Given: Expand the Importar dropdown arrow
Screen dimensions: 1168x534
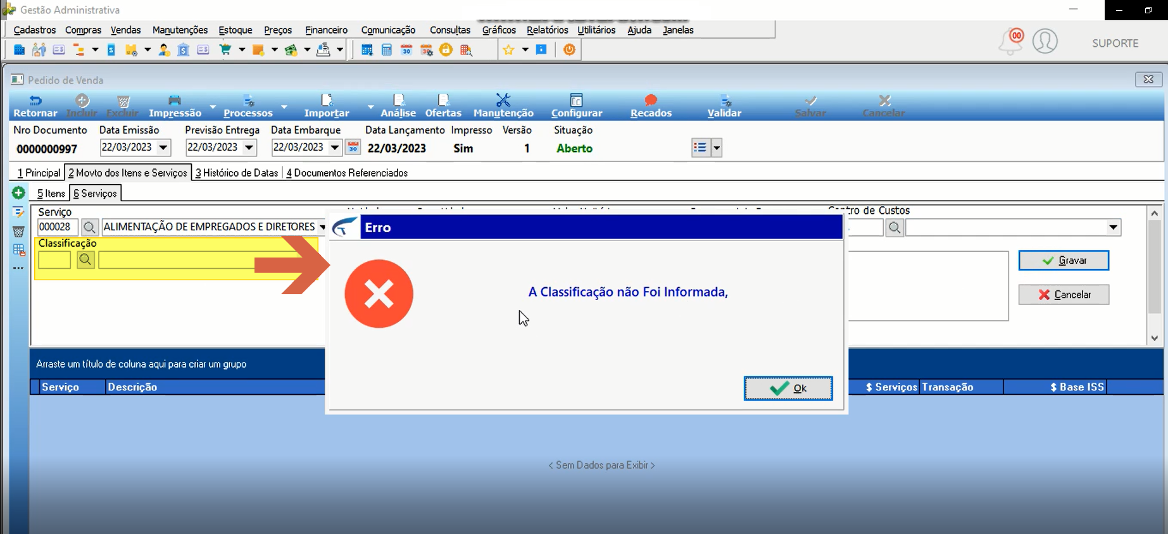Looking at the screenshot, I should [x=371, y=106].
